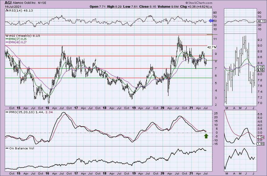The width and height of the screenshot is (267, 176).
Task: Click the 2.34 PMO signal value tag
Action: 261,137
